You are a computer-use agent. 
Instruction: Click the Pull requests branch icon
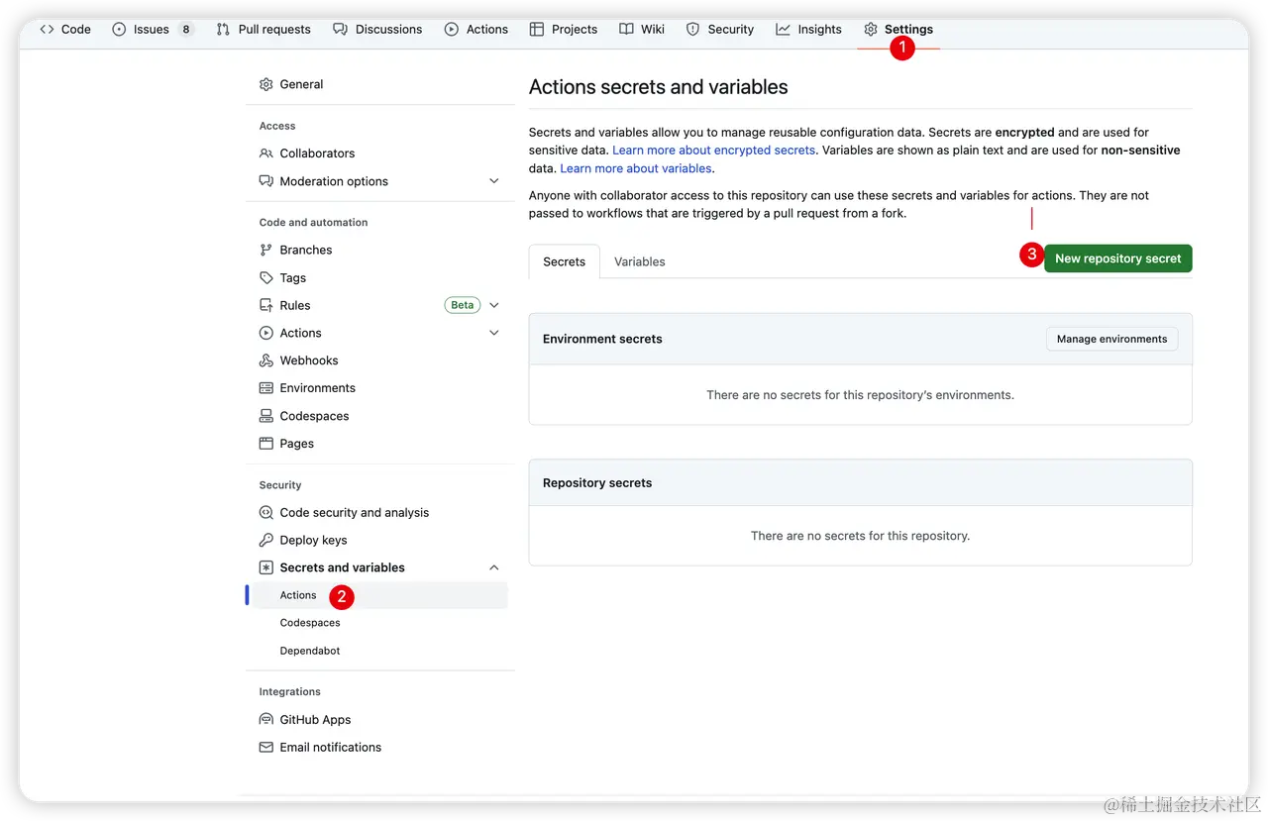pyautogui.click(x=223, y=30)
